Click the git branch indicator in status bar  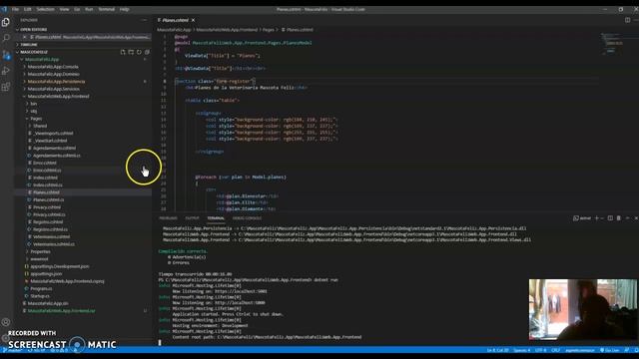click(13, 350)
